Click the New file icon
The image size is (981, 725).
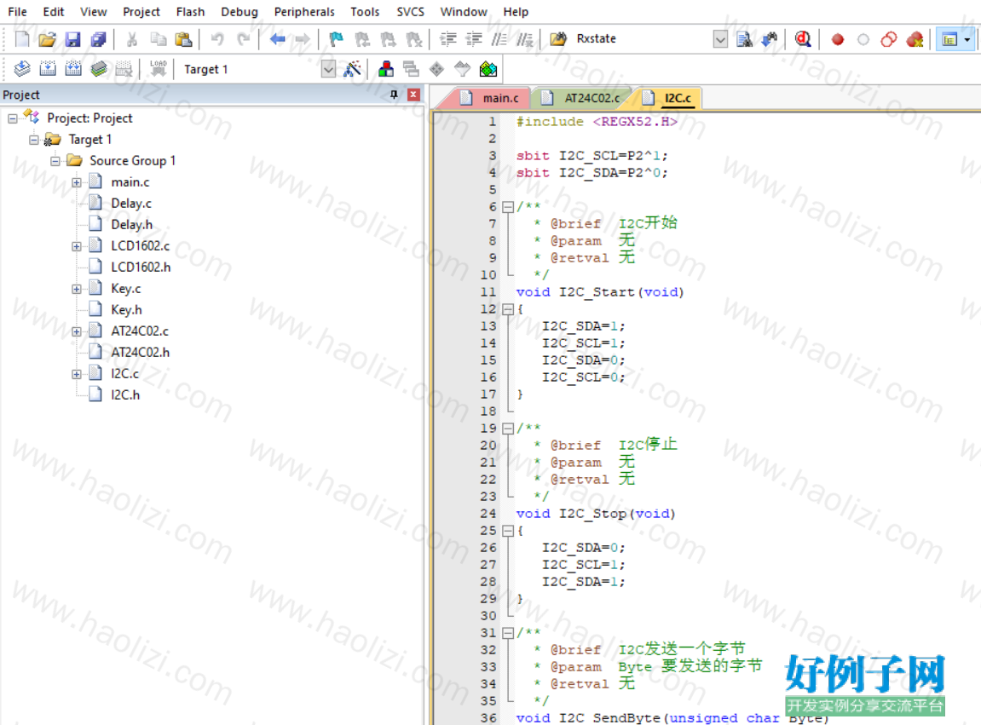tap(21, 39)
